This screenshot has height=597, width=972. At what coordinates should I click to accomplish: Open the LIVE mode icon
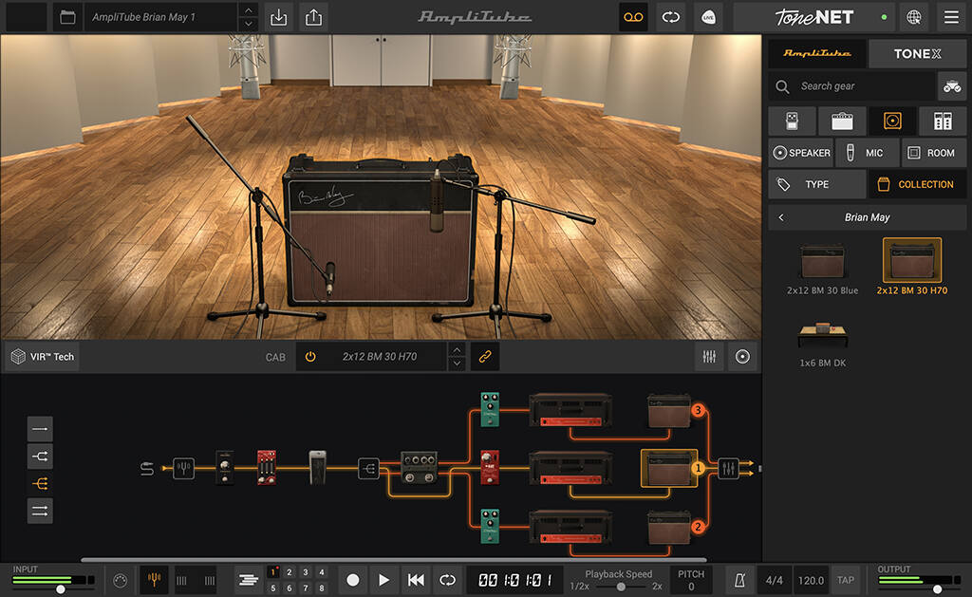click(x=708, y=17)
